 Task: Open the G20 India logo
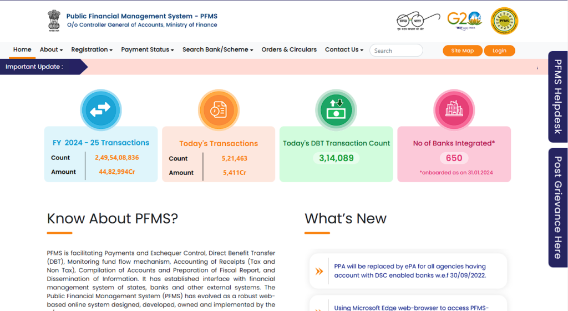click(464, 21)
